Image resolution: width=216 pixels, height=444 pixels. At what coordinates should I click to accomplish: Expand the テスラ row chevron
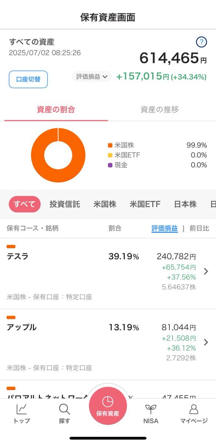coord(206,272)
